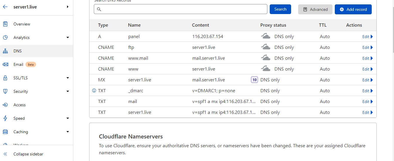
Task: Open the SSL/TLS section
Action: pos(21,78)
